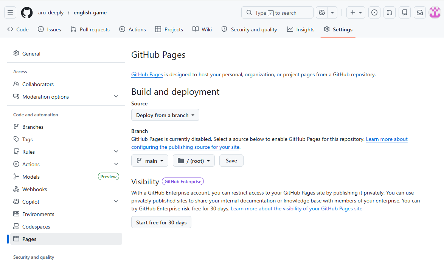This screenshot has width=444, height=261.
Task: Click the Preview badge beside Models
Action: click(x=109, y=177)
